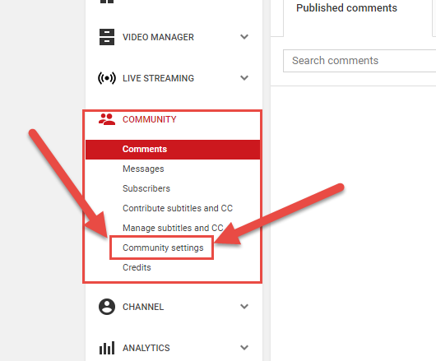The width and height of the screenshot is (436, 361).
Task: Expand the Live Streaming chevron
Action: [x=244, y=78]
